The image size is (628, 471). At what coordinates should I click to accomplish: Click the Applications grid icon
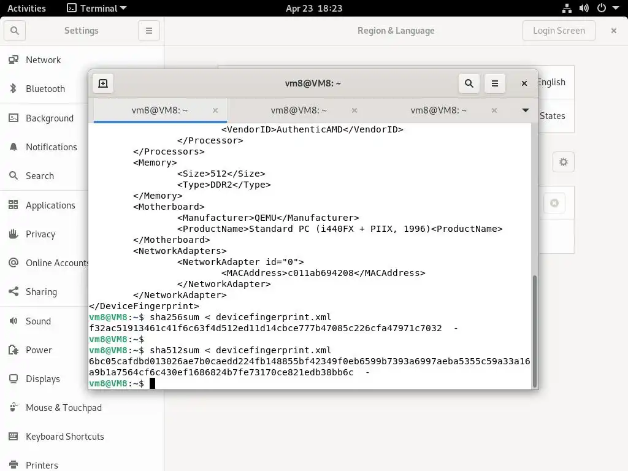13,205
